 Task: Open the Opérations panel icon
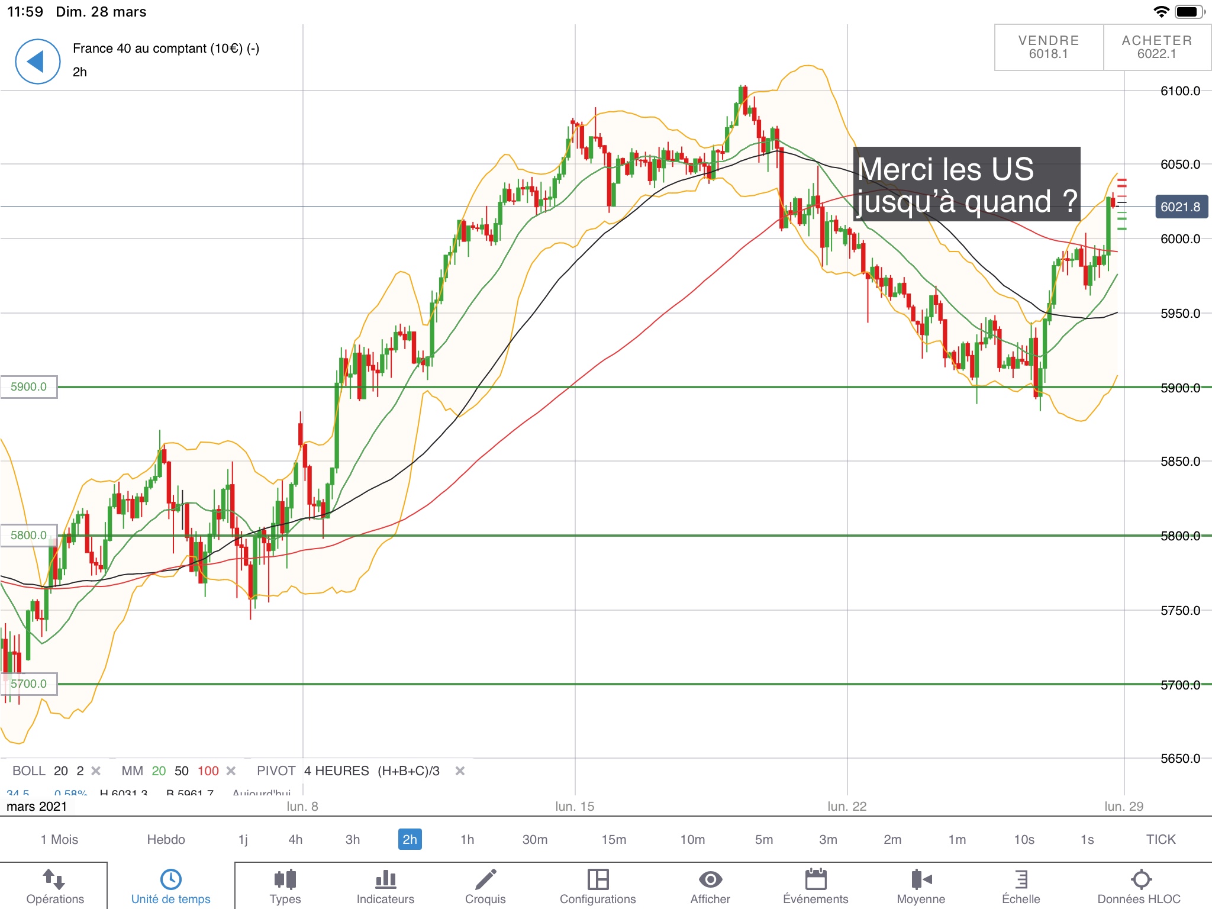(x=54, y=880)
